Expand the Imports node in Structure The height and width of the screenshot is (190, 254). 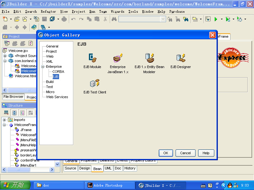(x=4, y=120)
